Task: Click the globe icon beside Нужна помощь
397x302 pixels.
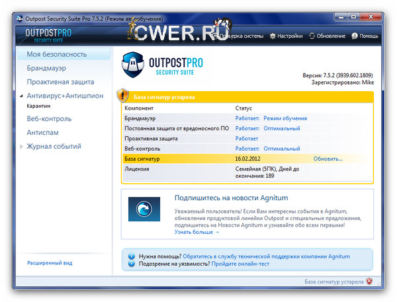Action: [131, 256]
